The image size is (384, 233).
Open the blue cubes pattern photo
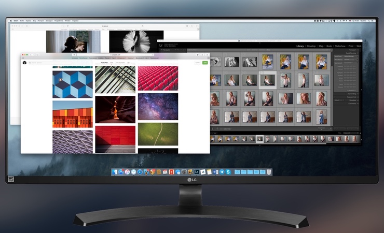tap(73, 84)
